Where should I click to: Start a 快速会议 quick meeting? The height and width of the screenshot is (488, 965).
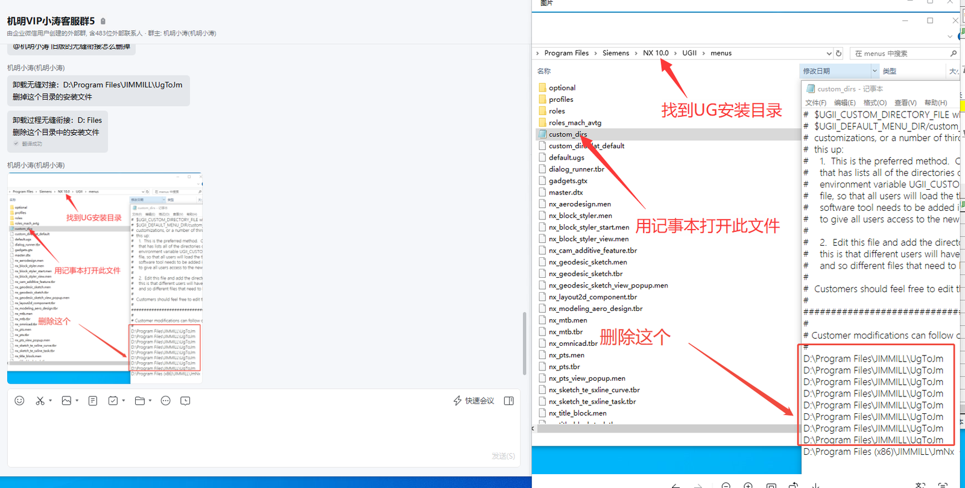pos(474,401)
